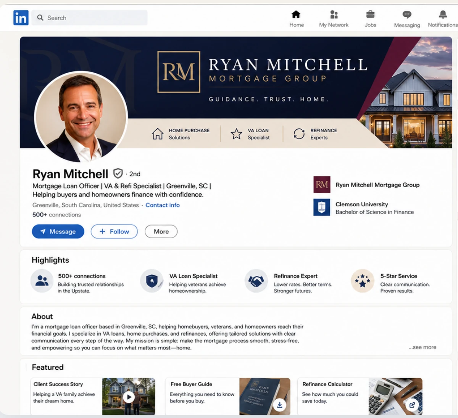Click into the Search input field
458x418 pixels.
pyautogui.click(x=90, y=18)
